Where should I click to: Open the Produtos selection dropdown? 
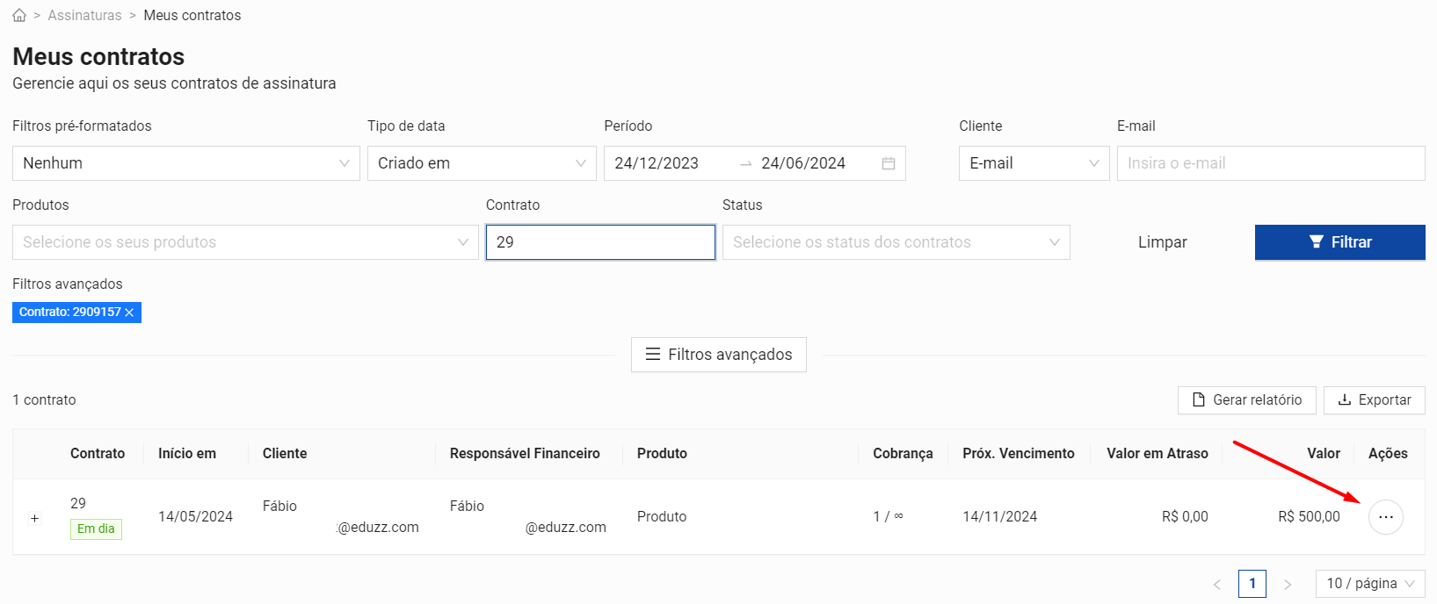coord(244,242)
